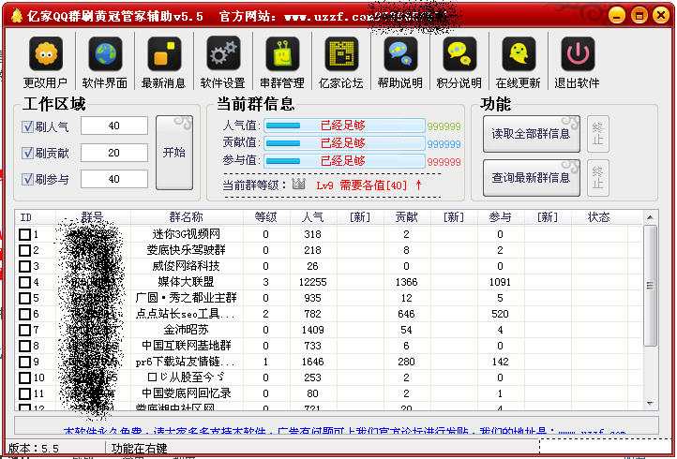The height and width of the screenshot is (459, 677).
Task: Click the 查询最新群信息 button
Action: click(532, 177)
